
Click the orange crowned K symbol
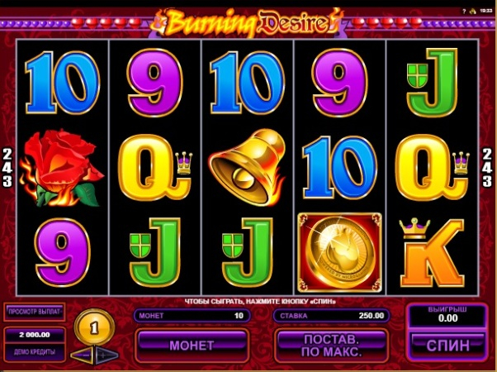click(x=432, y=253)
